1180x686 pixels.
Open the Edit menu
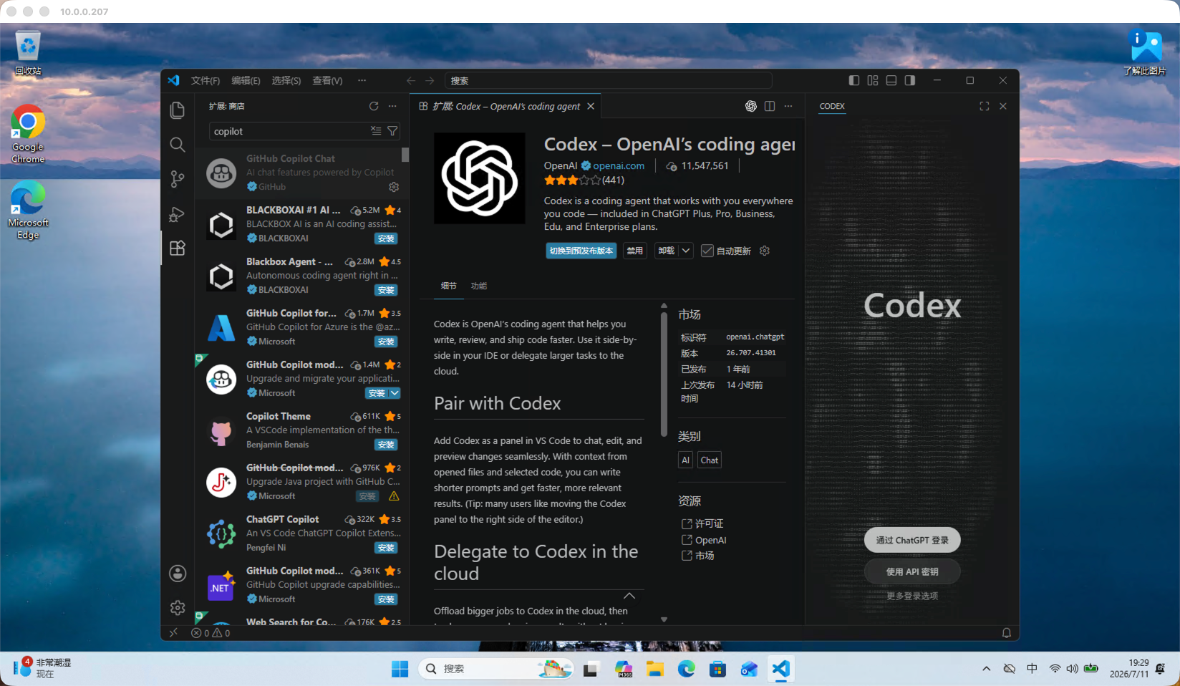(x=246, y=81)
